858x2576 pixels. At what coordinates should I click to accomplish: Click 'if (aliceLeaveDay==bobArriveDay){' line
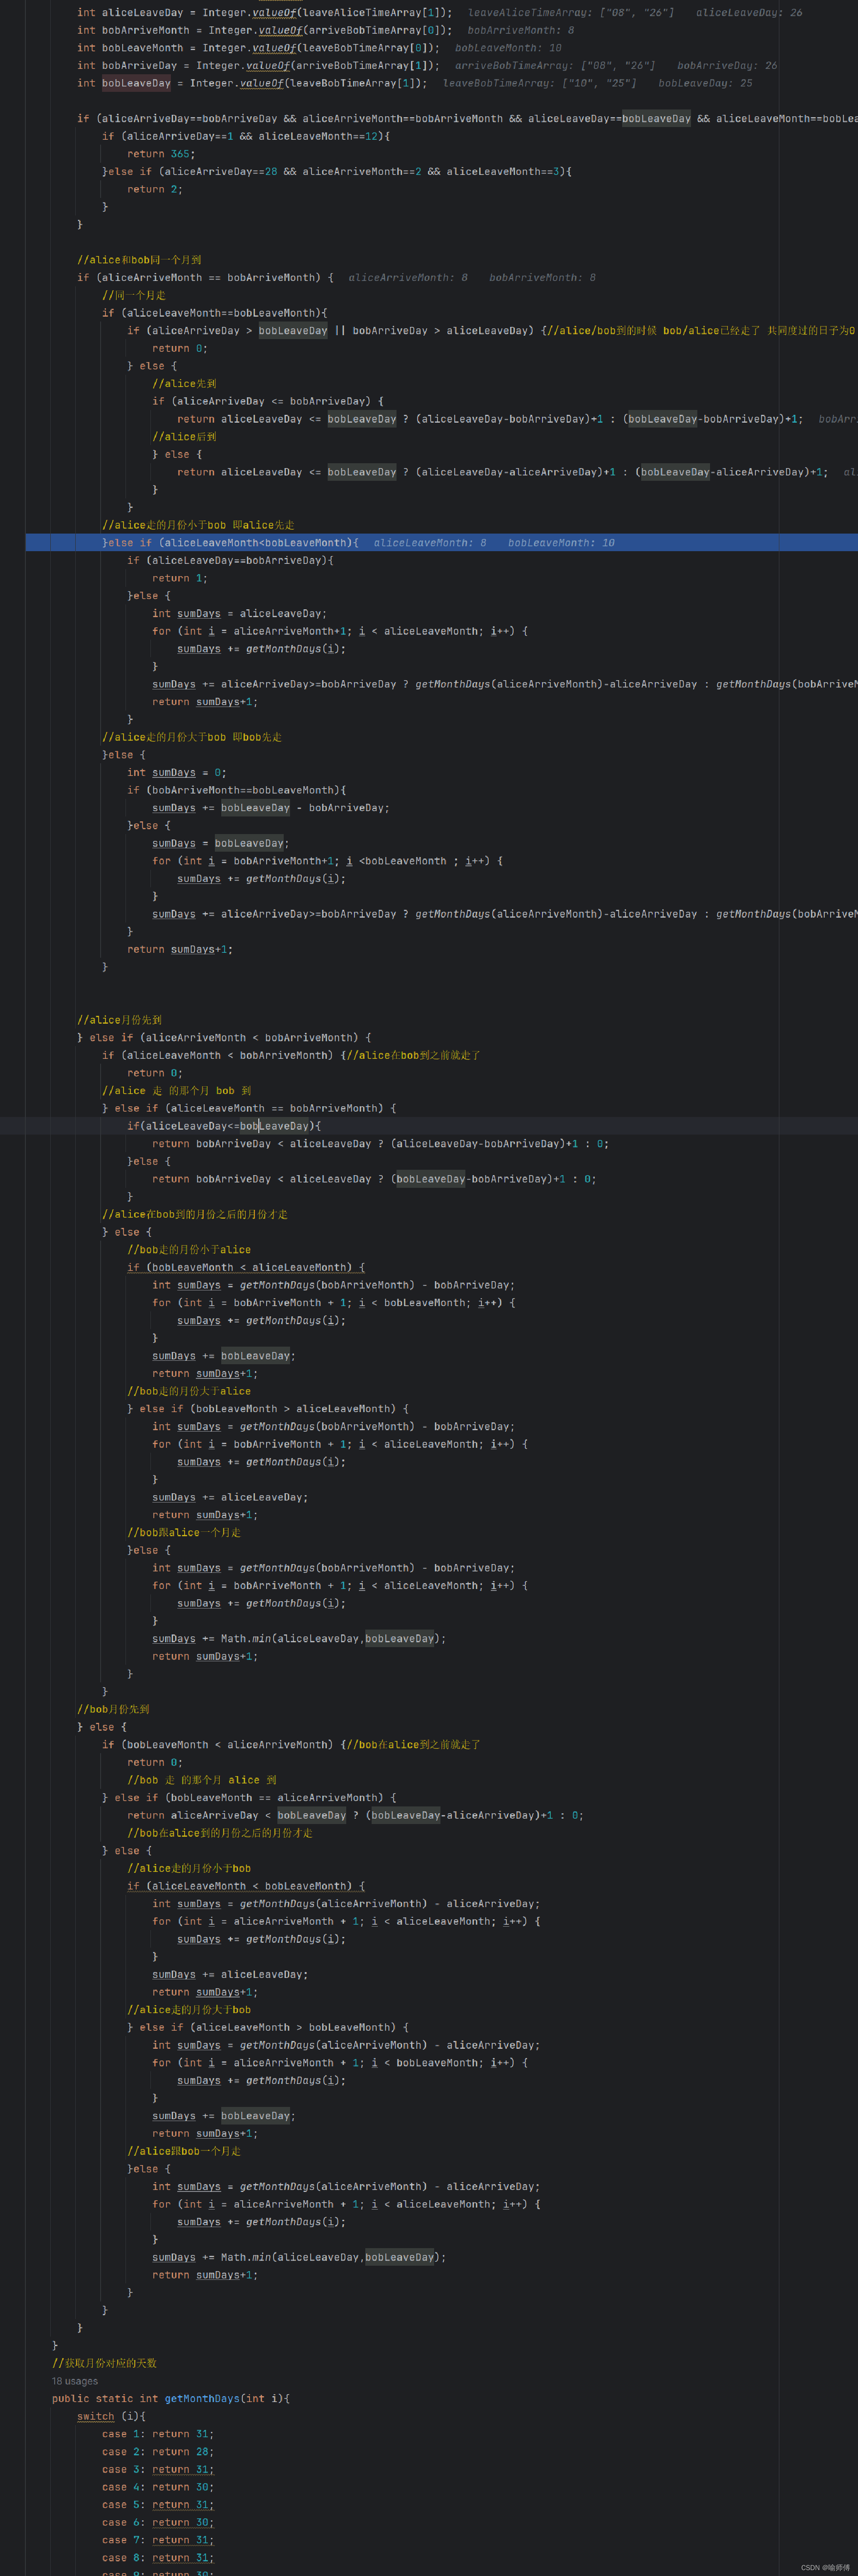tap(230, 560)
